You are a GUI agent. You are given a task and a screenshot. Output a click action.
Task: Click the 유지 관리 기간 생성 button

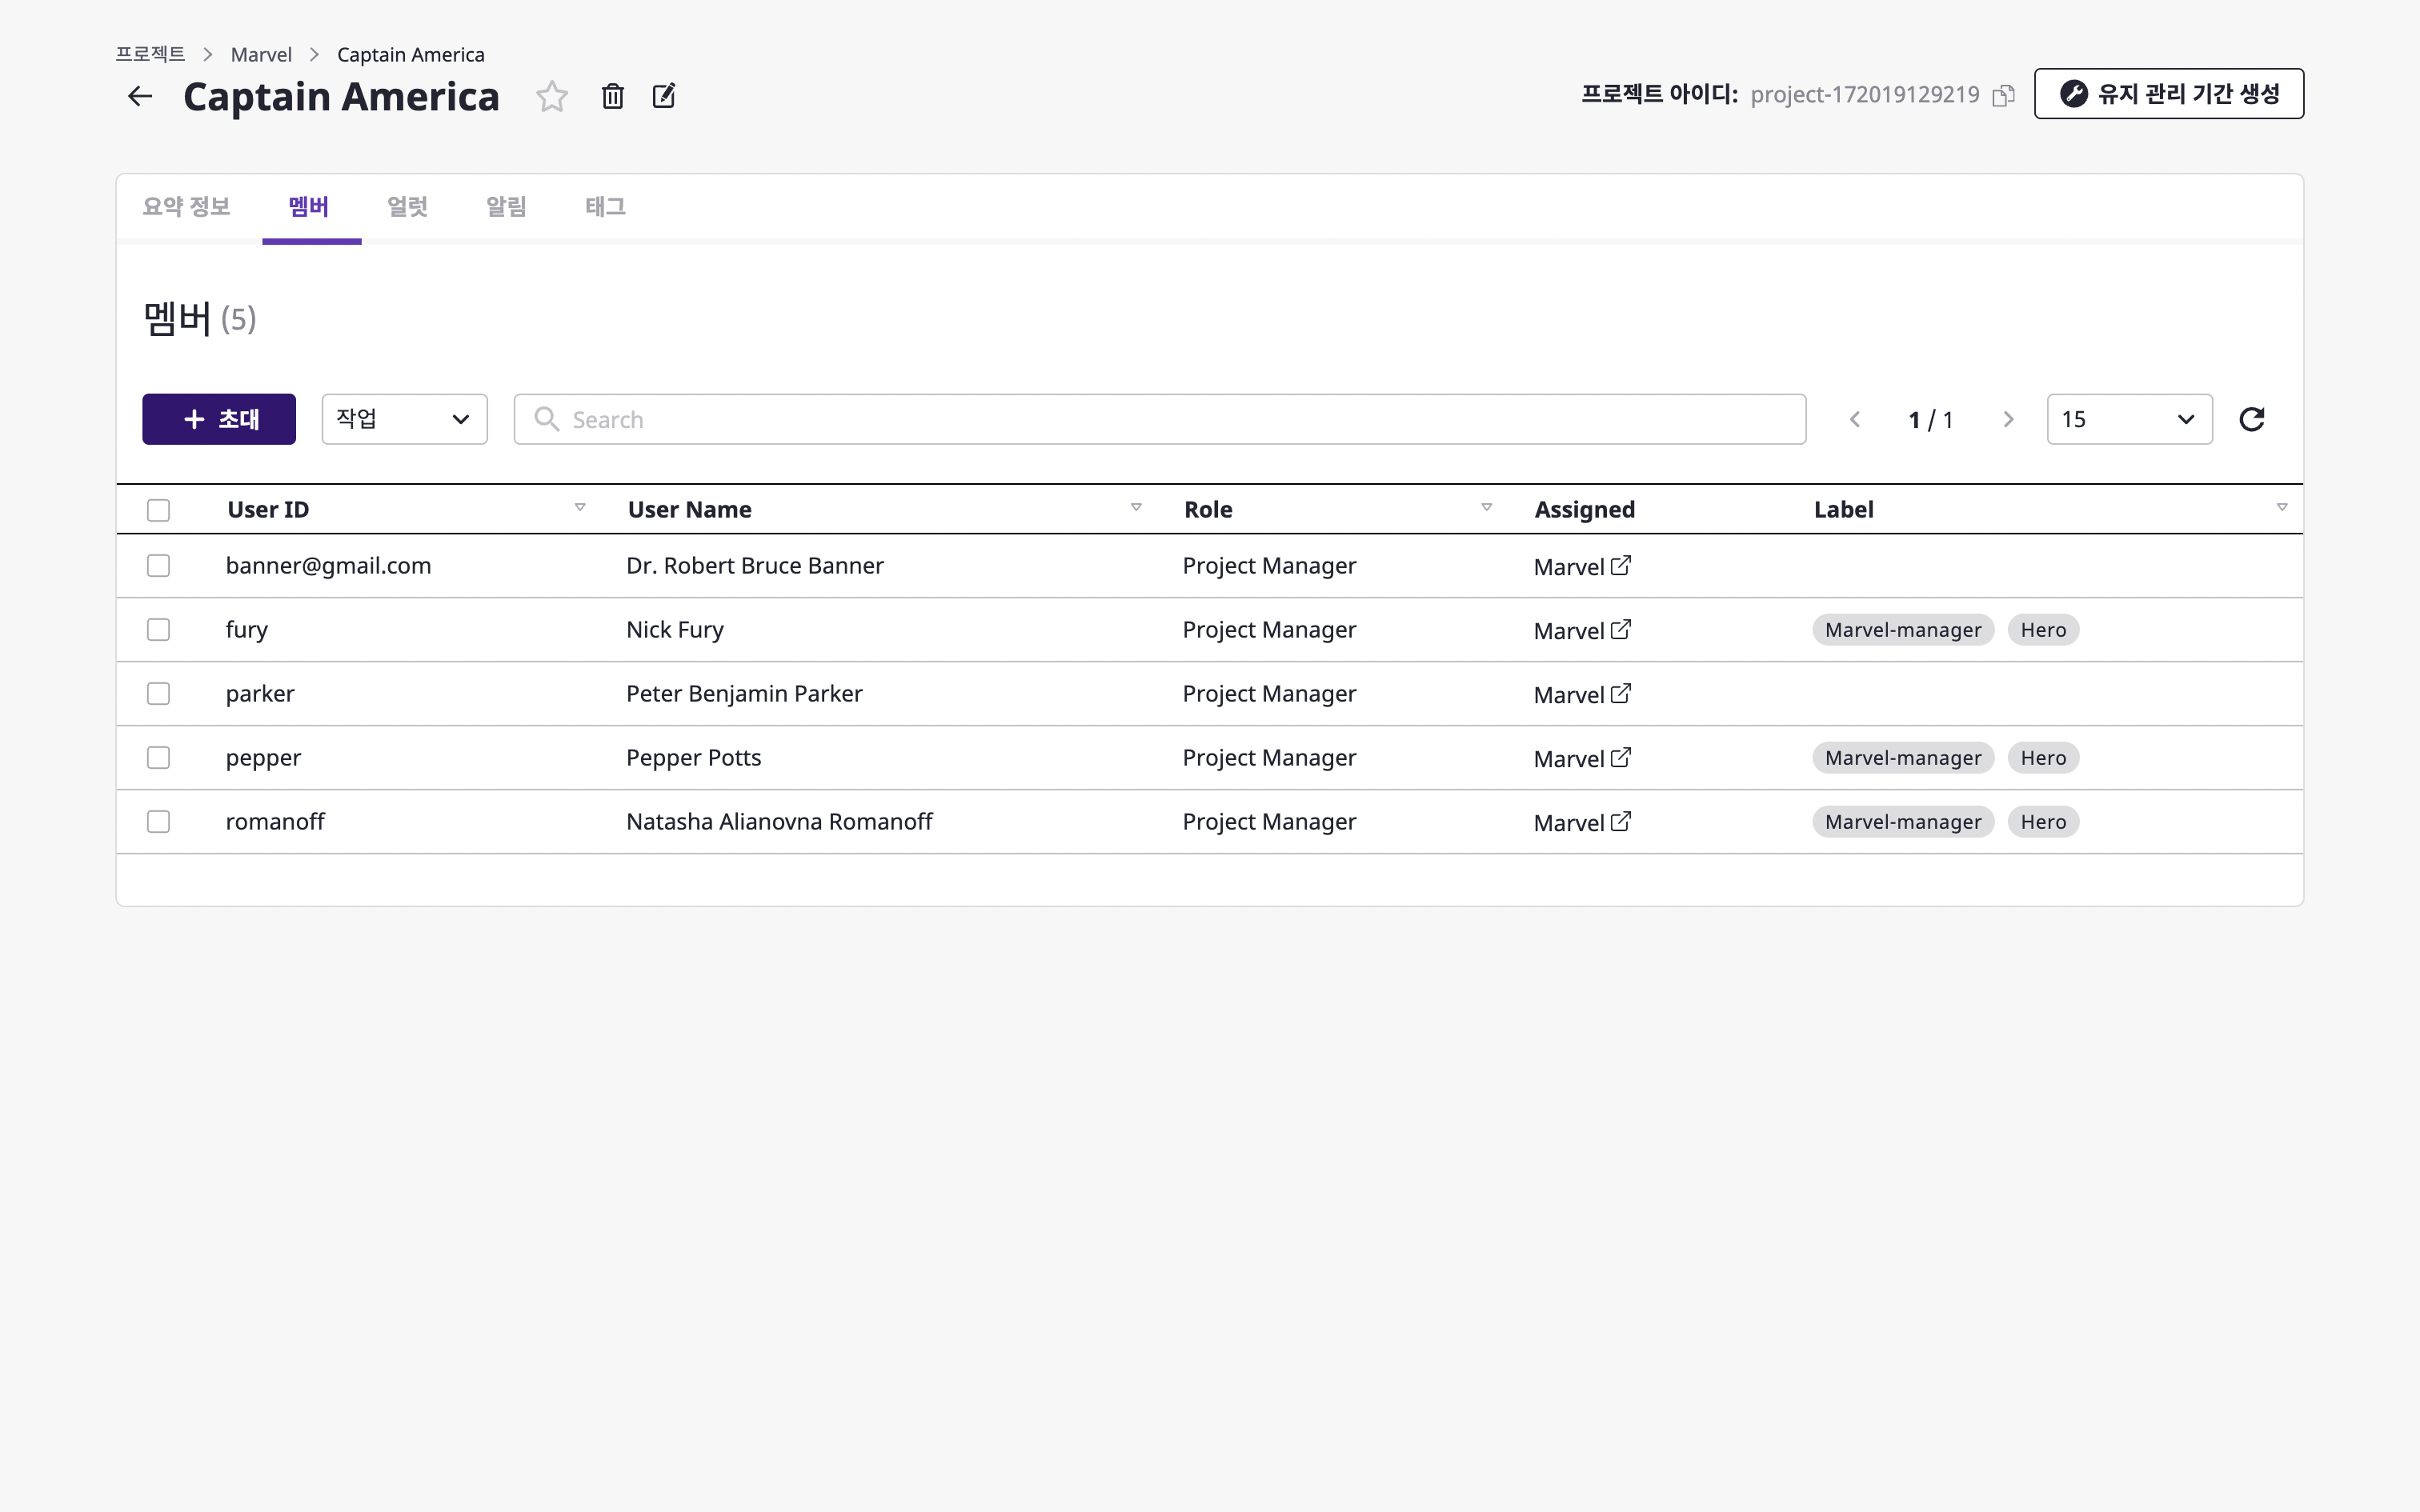click(2168, 94)
